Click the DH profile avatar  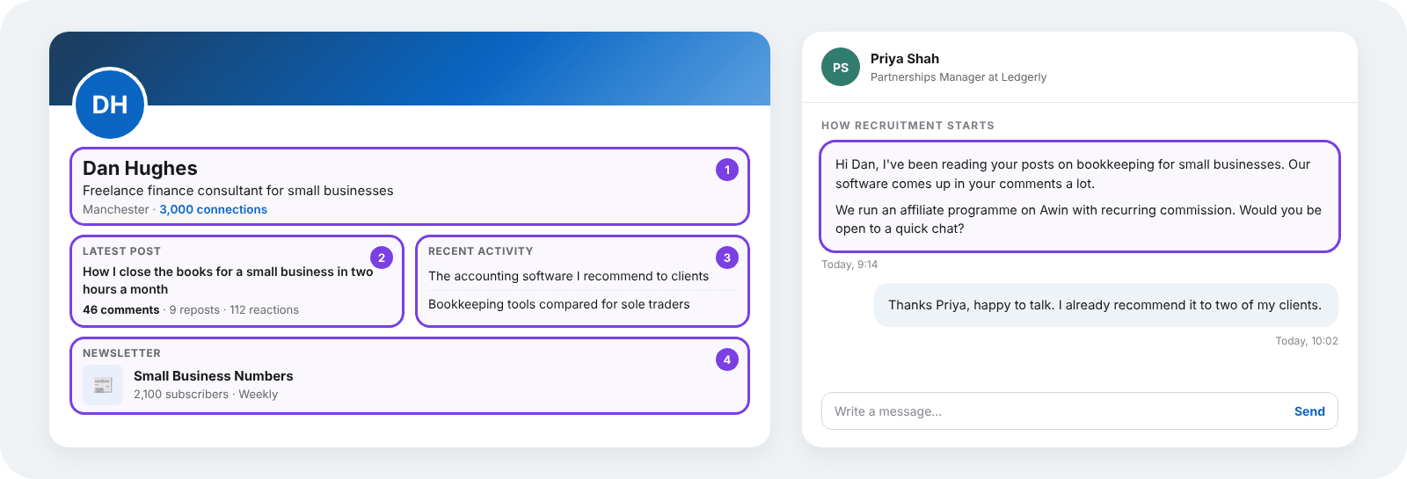[110, 104]
